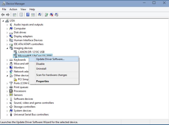Expand the System devices arrow
169x125 pixels.
7,111
